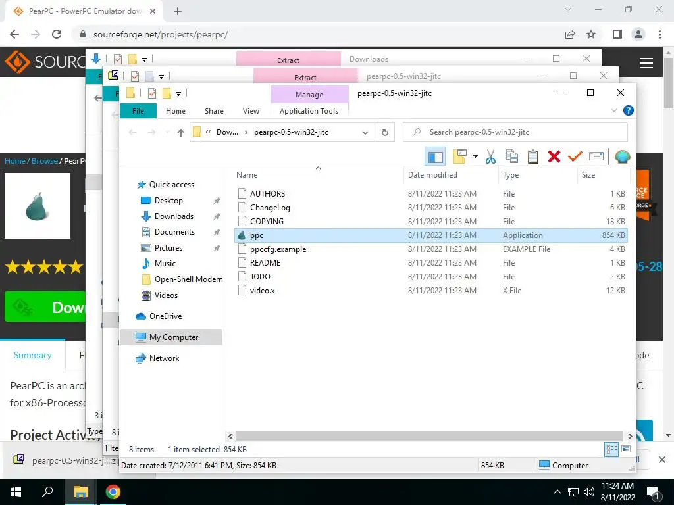Open the Application Tools tab

(309, 111)
